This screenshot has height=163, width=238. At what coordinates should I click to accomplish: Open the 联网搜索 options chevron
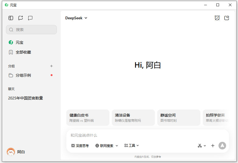click(x=117, y=146)
